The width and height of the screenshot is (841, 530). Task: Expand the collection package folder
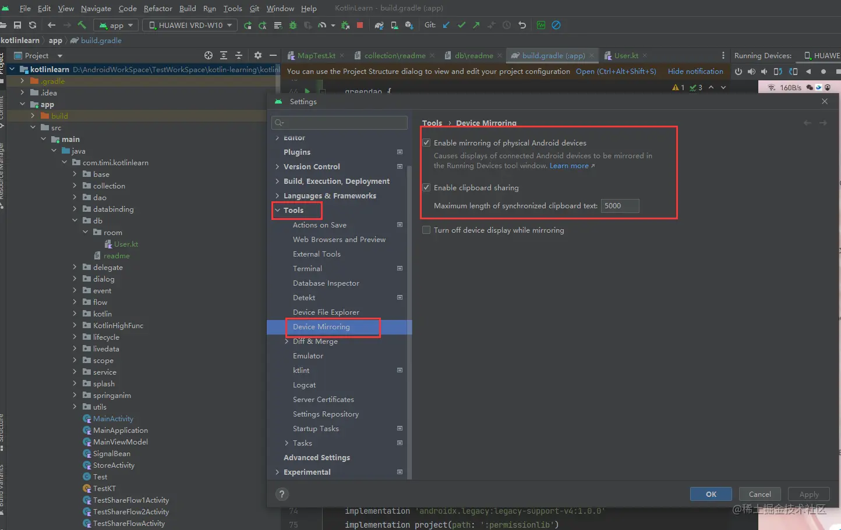(x=75, y=186)
